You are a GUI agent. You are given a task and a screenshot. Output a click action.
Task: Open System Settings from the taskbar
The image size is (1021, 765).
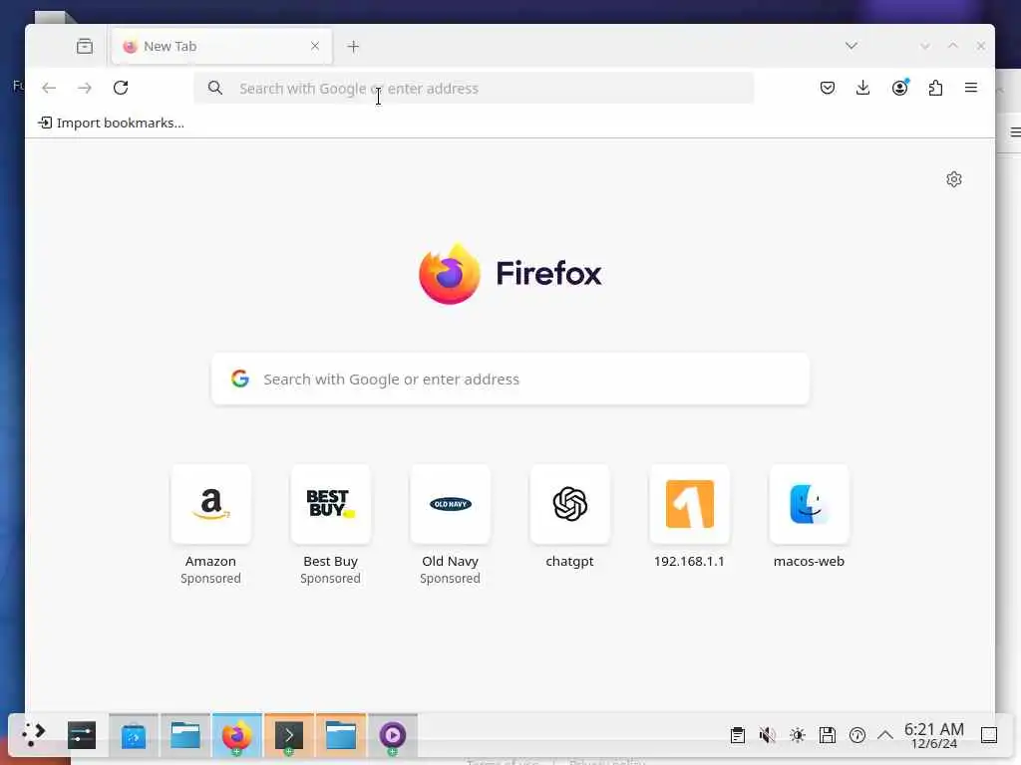(82, 735)
